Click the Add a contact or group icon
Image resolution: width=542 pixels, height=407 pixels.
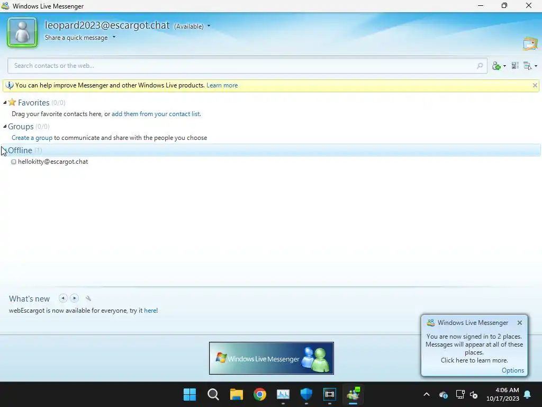point(496,66)
